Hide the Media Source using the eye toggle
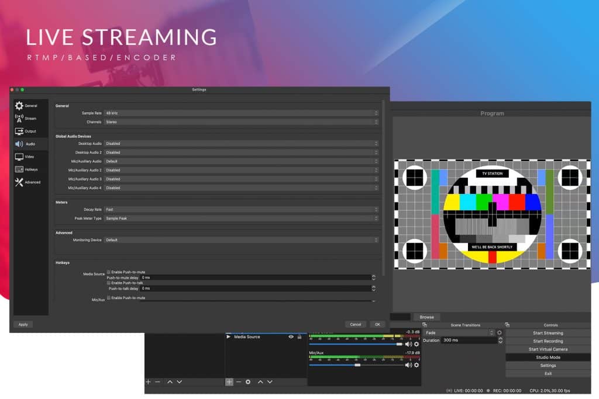Viewport: 599px width, 399px height. tap(291, 337)
